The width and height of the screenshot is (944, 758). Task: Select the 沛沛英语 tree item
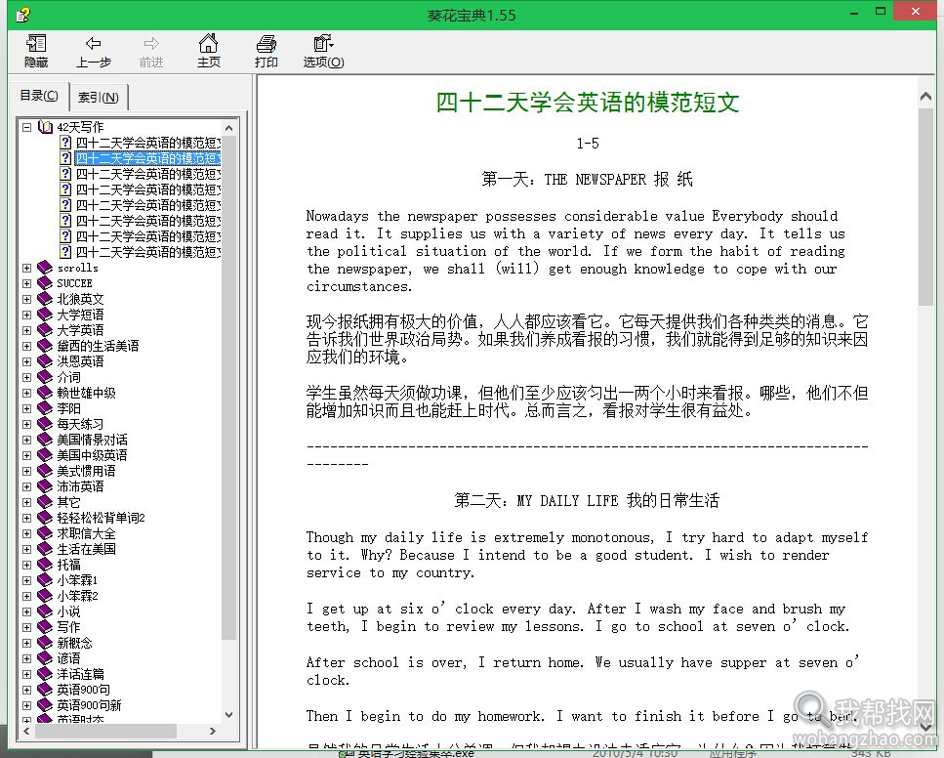click(x=80, y=486)
